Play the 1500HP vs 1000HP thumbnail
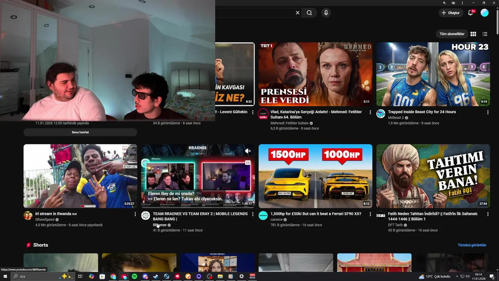This screenshot has width=499, height=281. pyautogui.click(x=315, y=176)
